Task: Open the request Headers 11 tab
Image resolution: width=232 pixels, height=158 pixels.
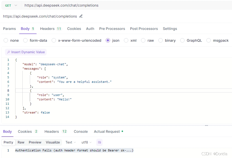Action: click(51, 29)
